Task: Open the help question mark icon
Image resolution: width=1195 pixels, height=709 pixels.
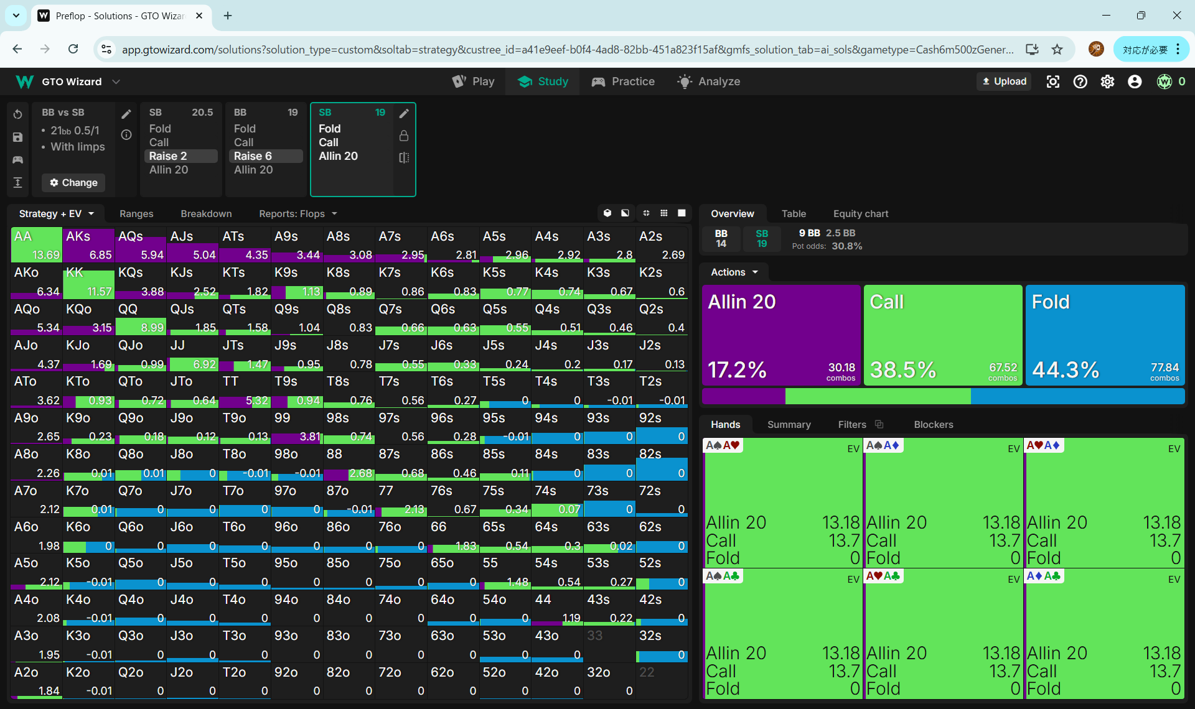Action: [1080, 81]
